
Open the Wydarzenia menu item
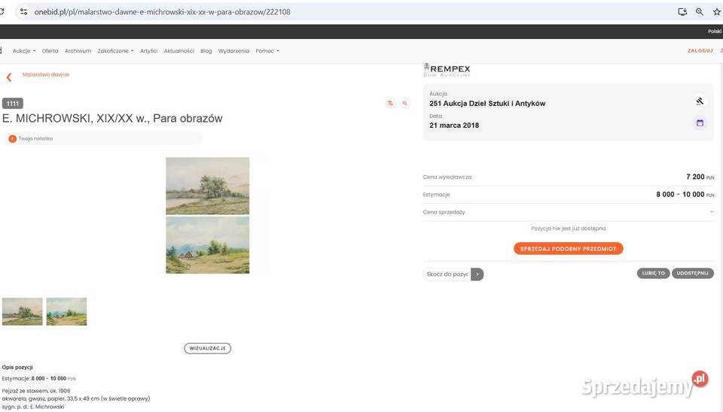(233, 51)
